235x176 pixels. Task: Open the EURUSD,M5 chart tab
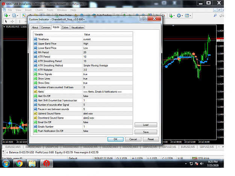click(188, 147)
